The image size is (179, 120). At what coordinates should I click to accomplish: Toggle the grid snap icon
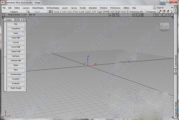[164, 12]
